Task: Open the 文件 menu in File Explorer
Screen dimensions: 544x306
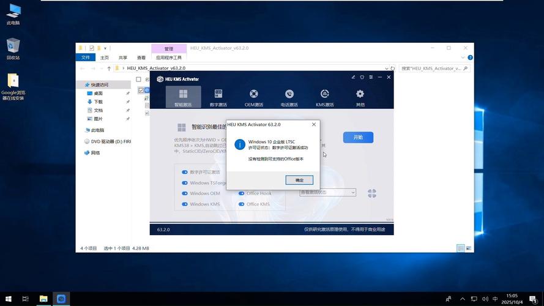Action: pyautogui.click(x=85, y=58)
